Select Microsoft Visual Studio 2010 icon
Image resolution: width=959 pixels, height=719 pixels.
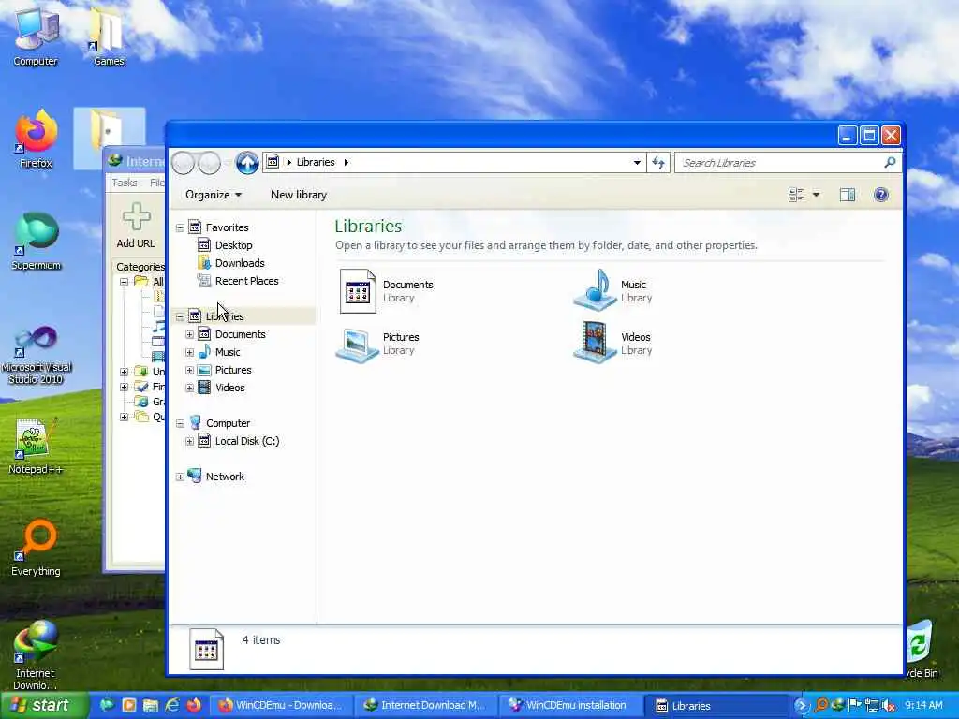(37, 355)
